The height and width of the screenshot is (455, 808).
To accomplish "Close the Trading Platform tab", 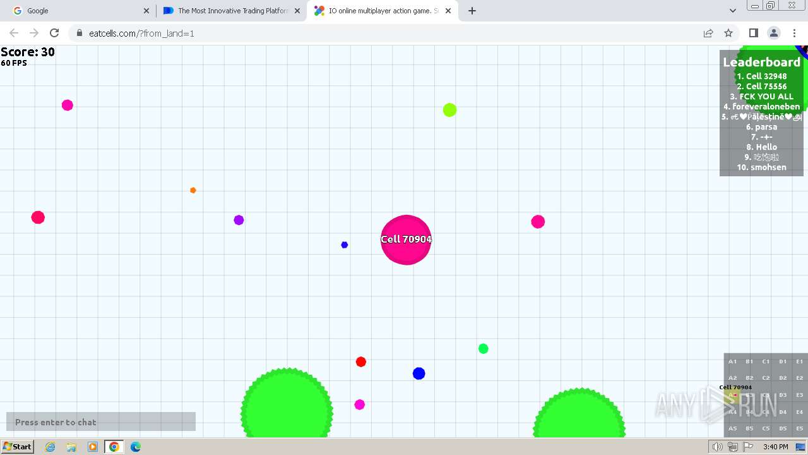I will [x=297, y=11].
